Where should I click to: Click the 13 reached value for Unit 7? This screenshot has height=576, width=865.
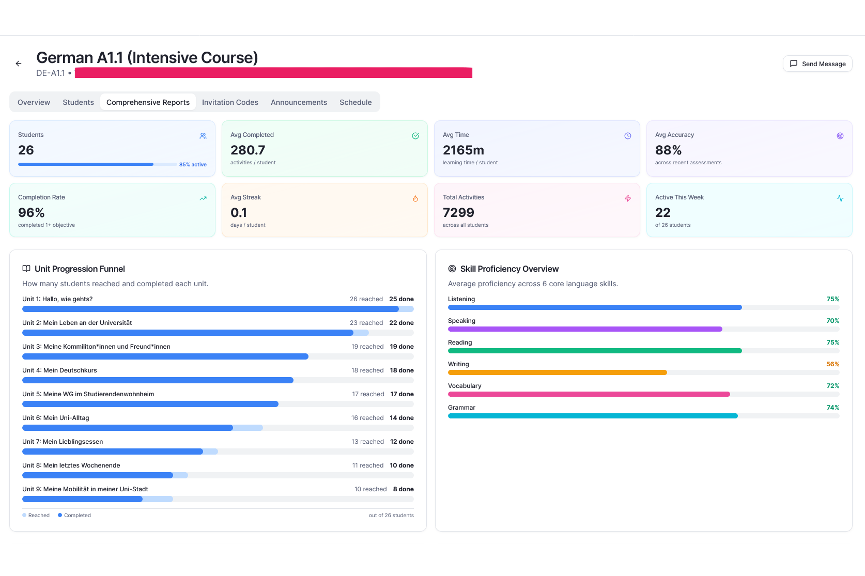pos(368,442)
